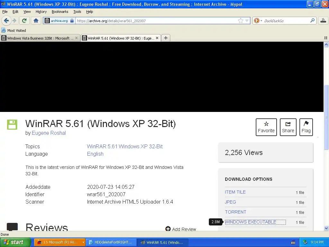Open the tab groups grid icon
The height and width of the screenshot is (247, 329).
326,38
